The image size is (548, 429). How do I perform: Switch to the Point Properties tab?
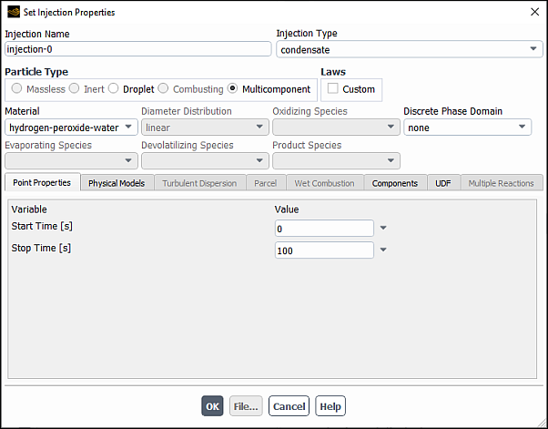(42, 182)
